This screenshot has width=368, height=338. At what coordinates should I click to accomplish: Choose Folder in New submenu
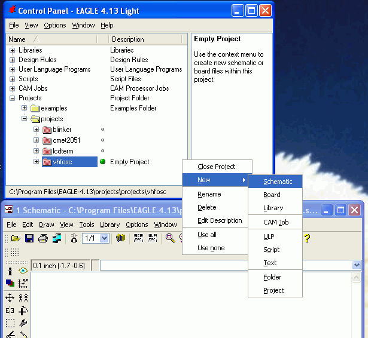(275, 277)
